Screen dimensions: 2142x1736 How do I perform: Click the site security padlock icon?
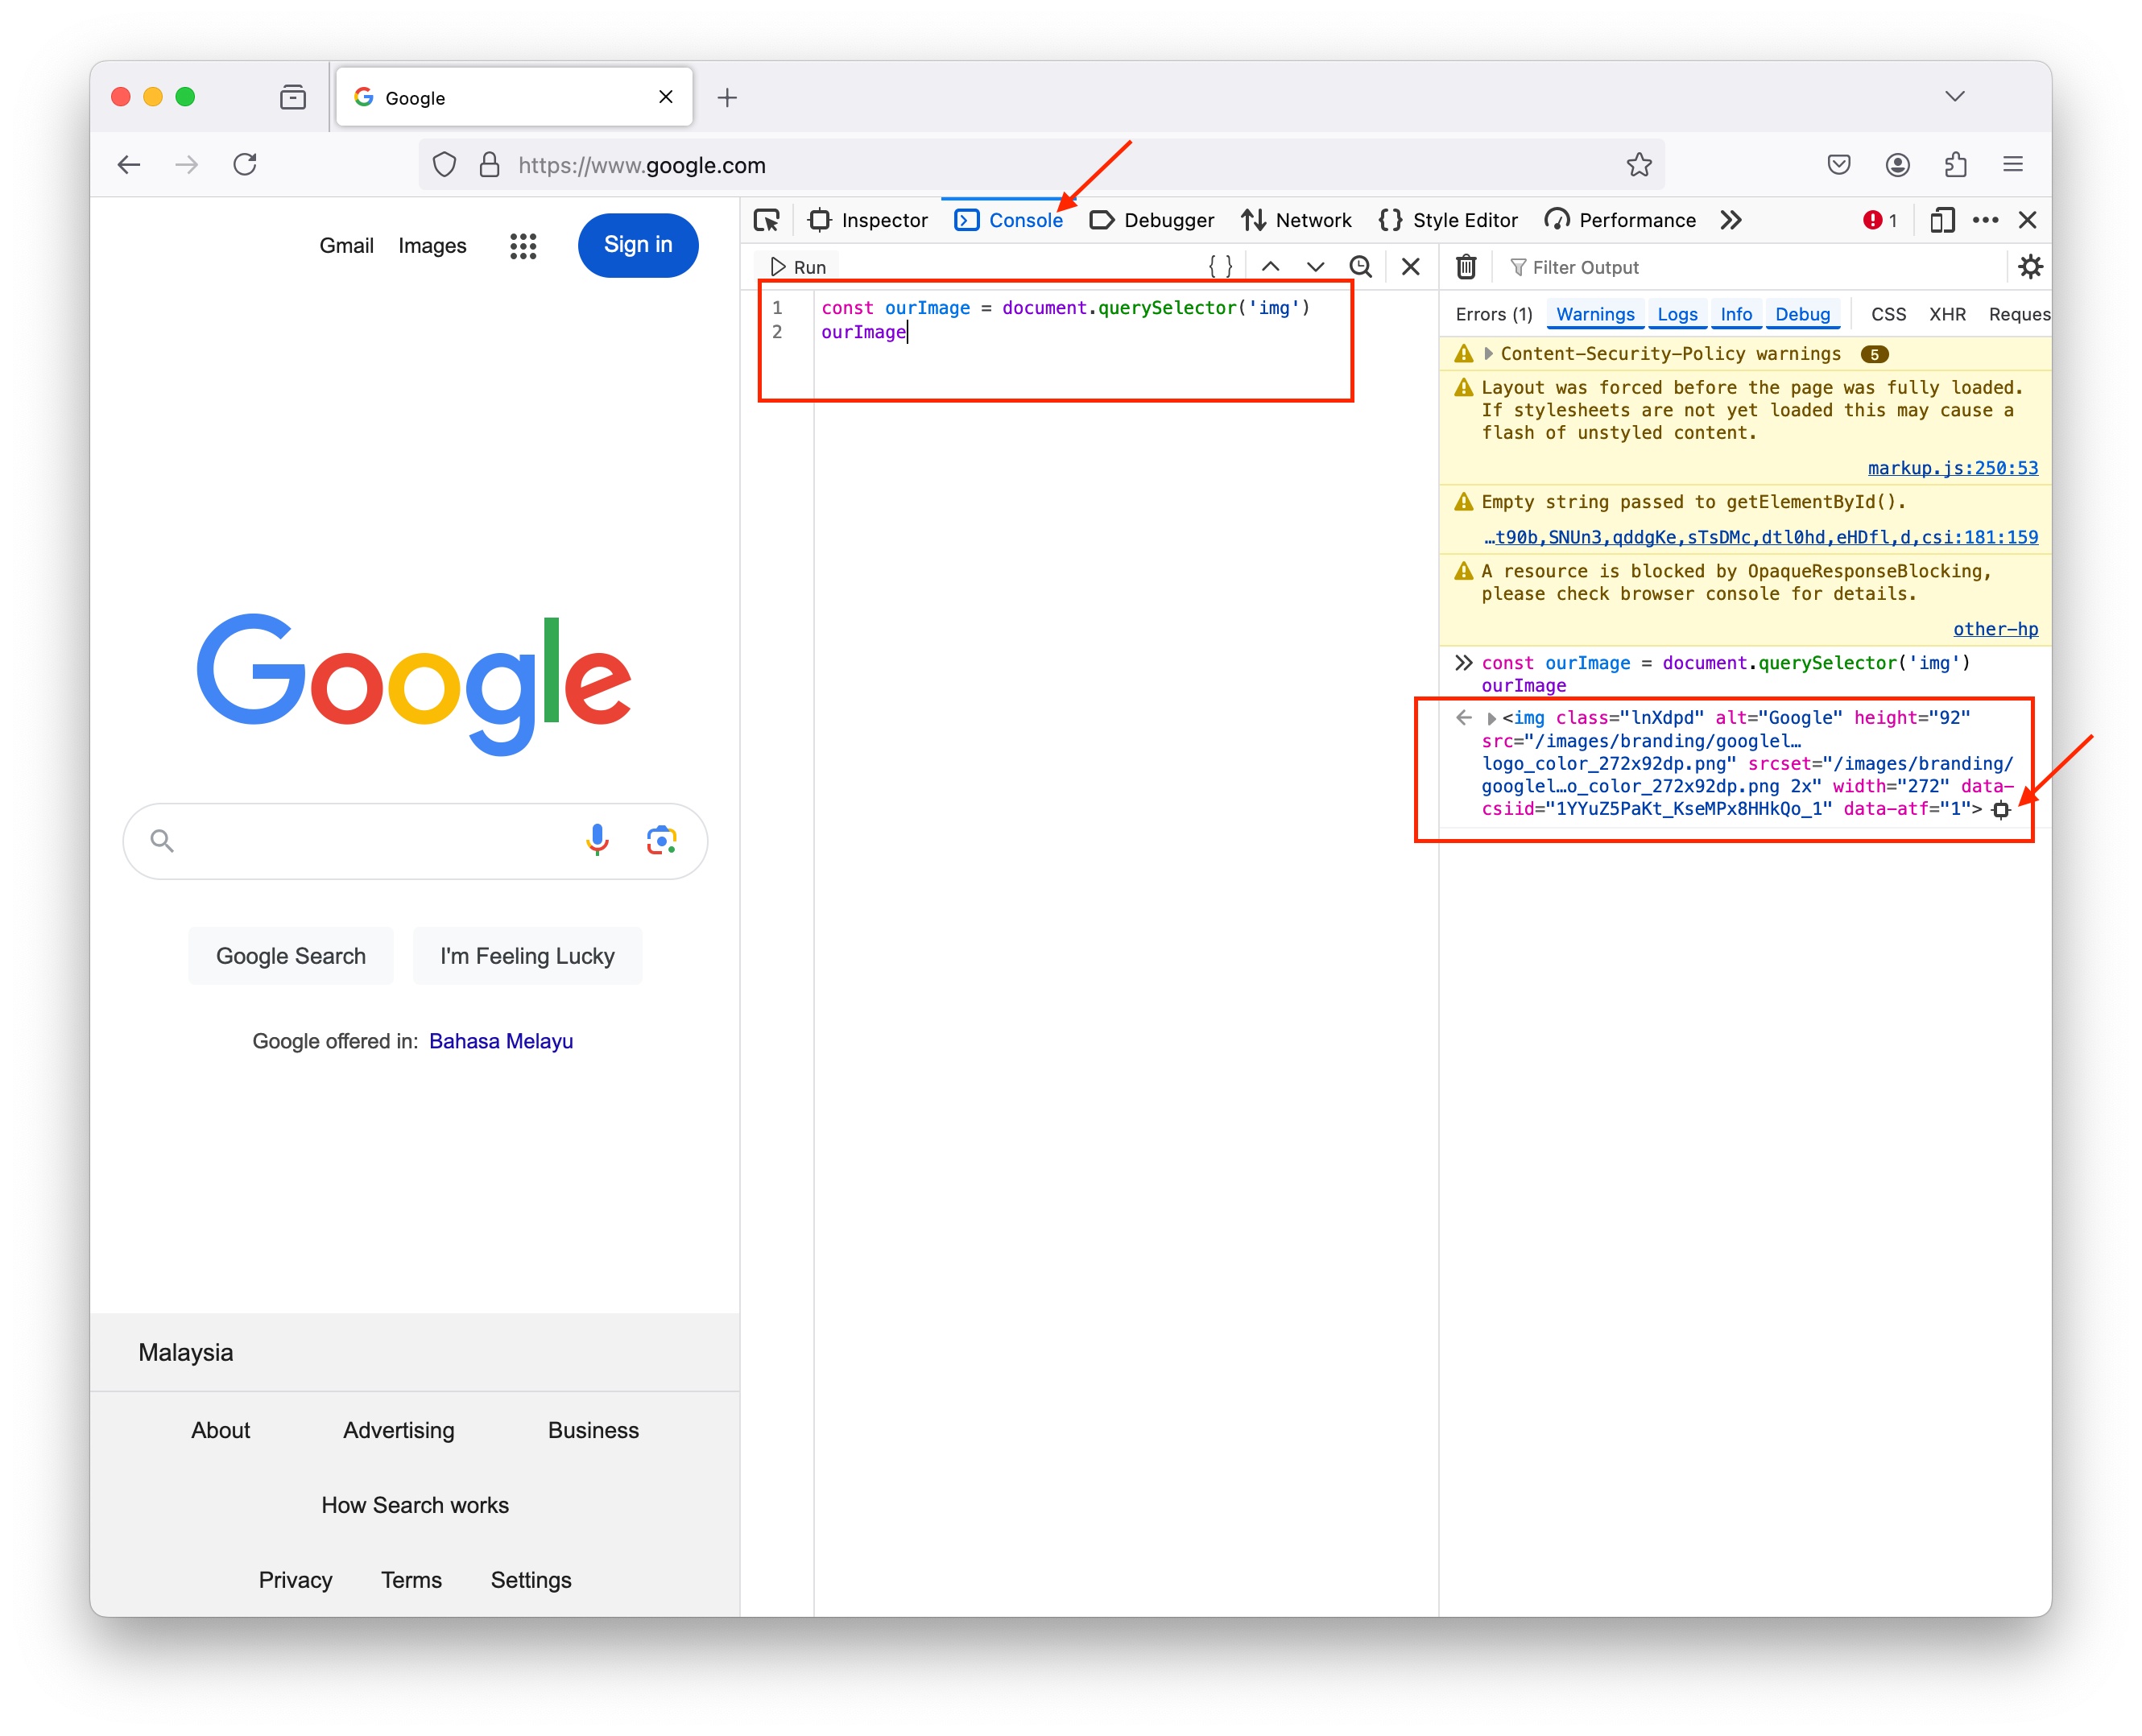489,165
